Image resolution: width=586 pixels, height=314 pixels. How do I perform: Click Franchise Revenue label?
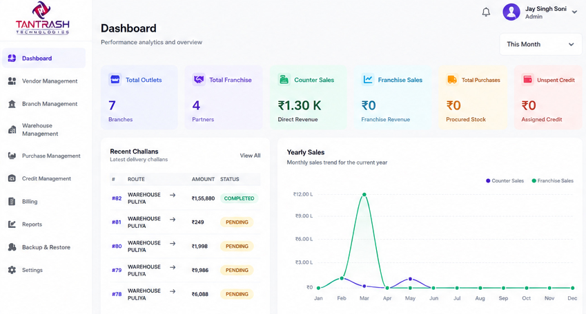[385, 119]
